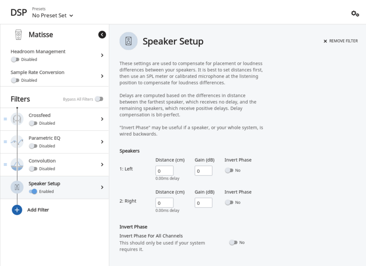Turn on Invert Phase For All Channels
The height and width of the screenshot is (266, 366).
[233, 243]
